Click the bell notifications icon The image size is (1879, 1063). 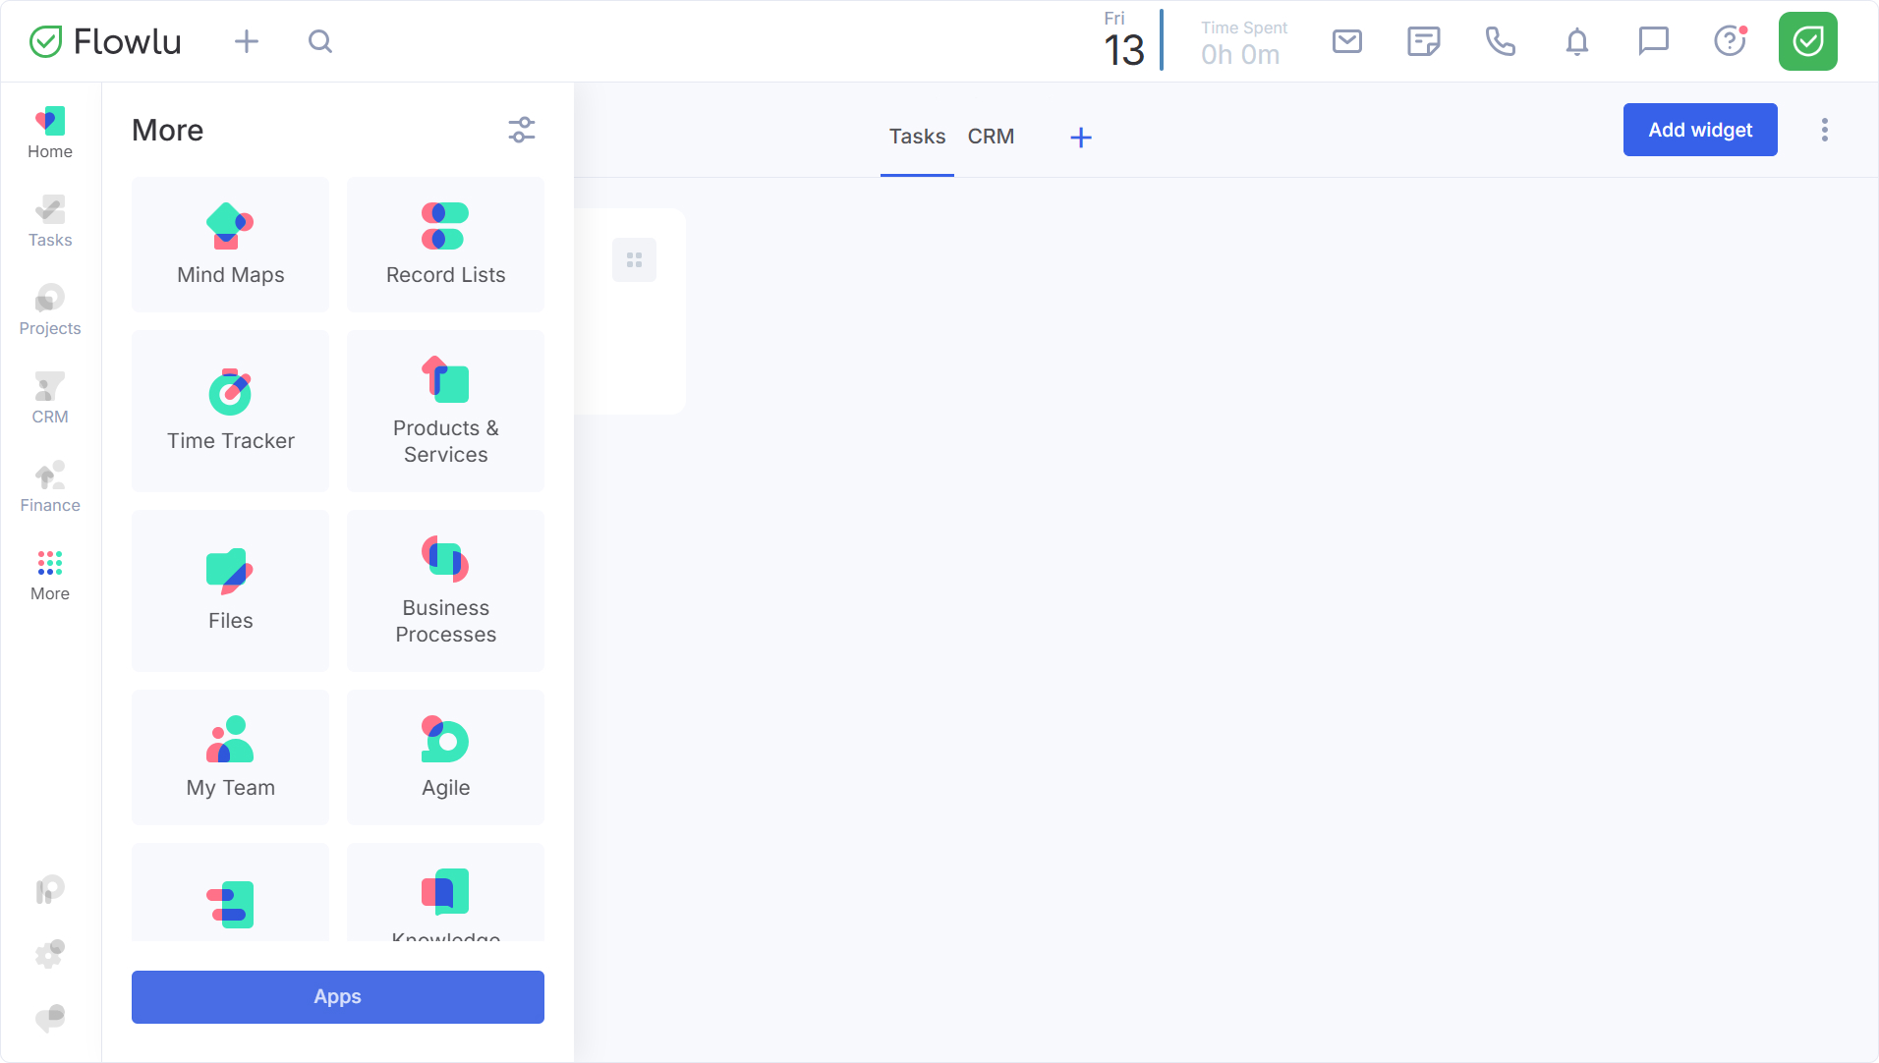[x=1576, y=41]
